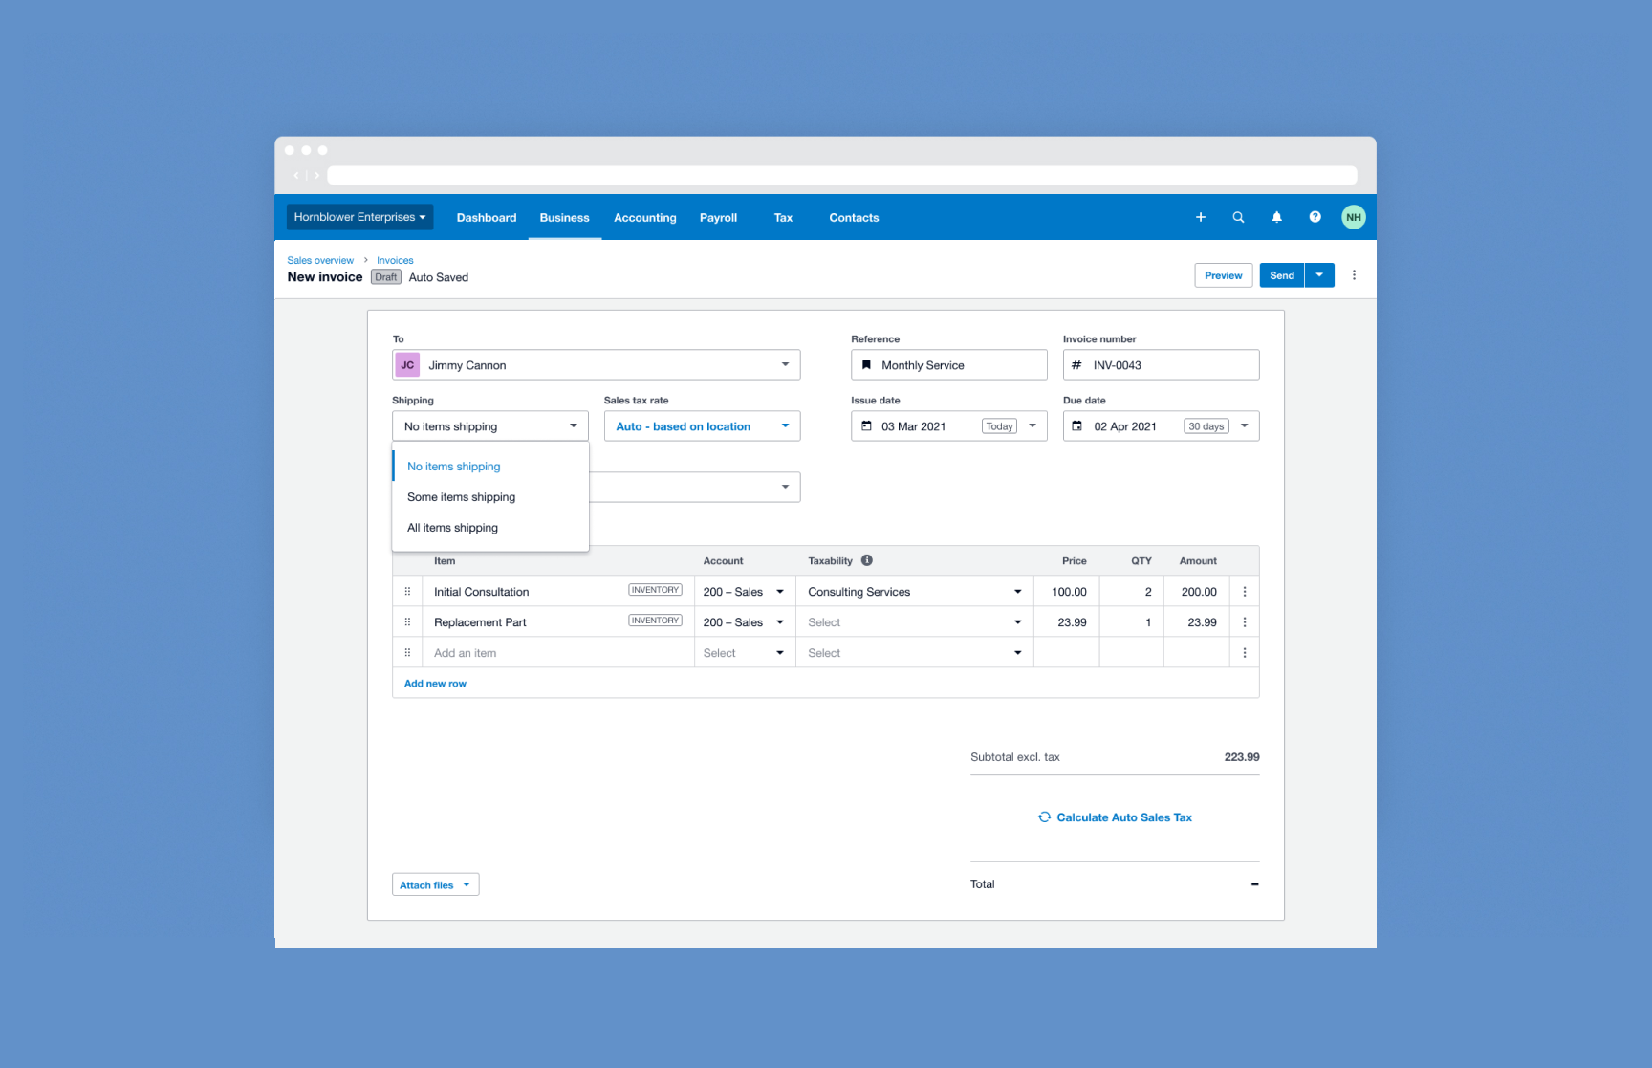Image resolution: width=1652 pixels, height=1068 pixels.
Task: Click the plus icon in top navigation
Action: (x=1200, y=217)
